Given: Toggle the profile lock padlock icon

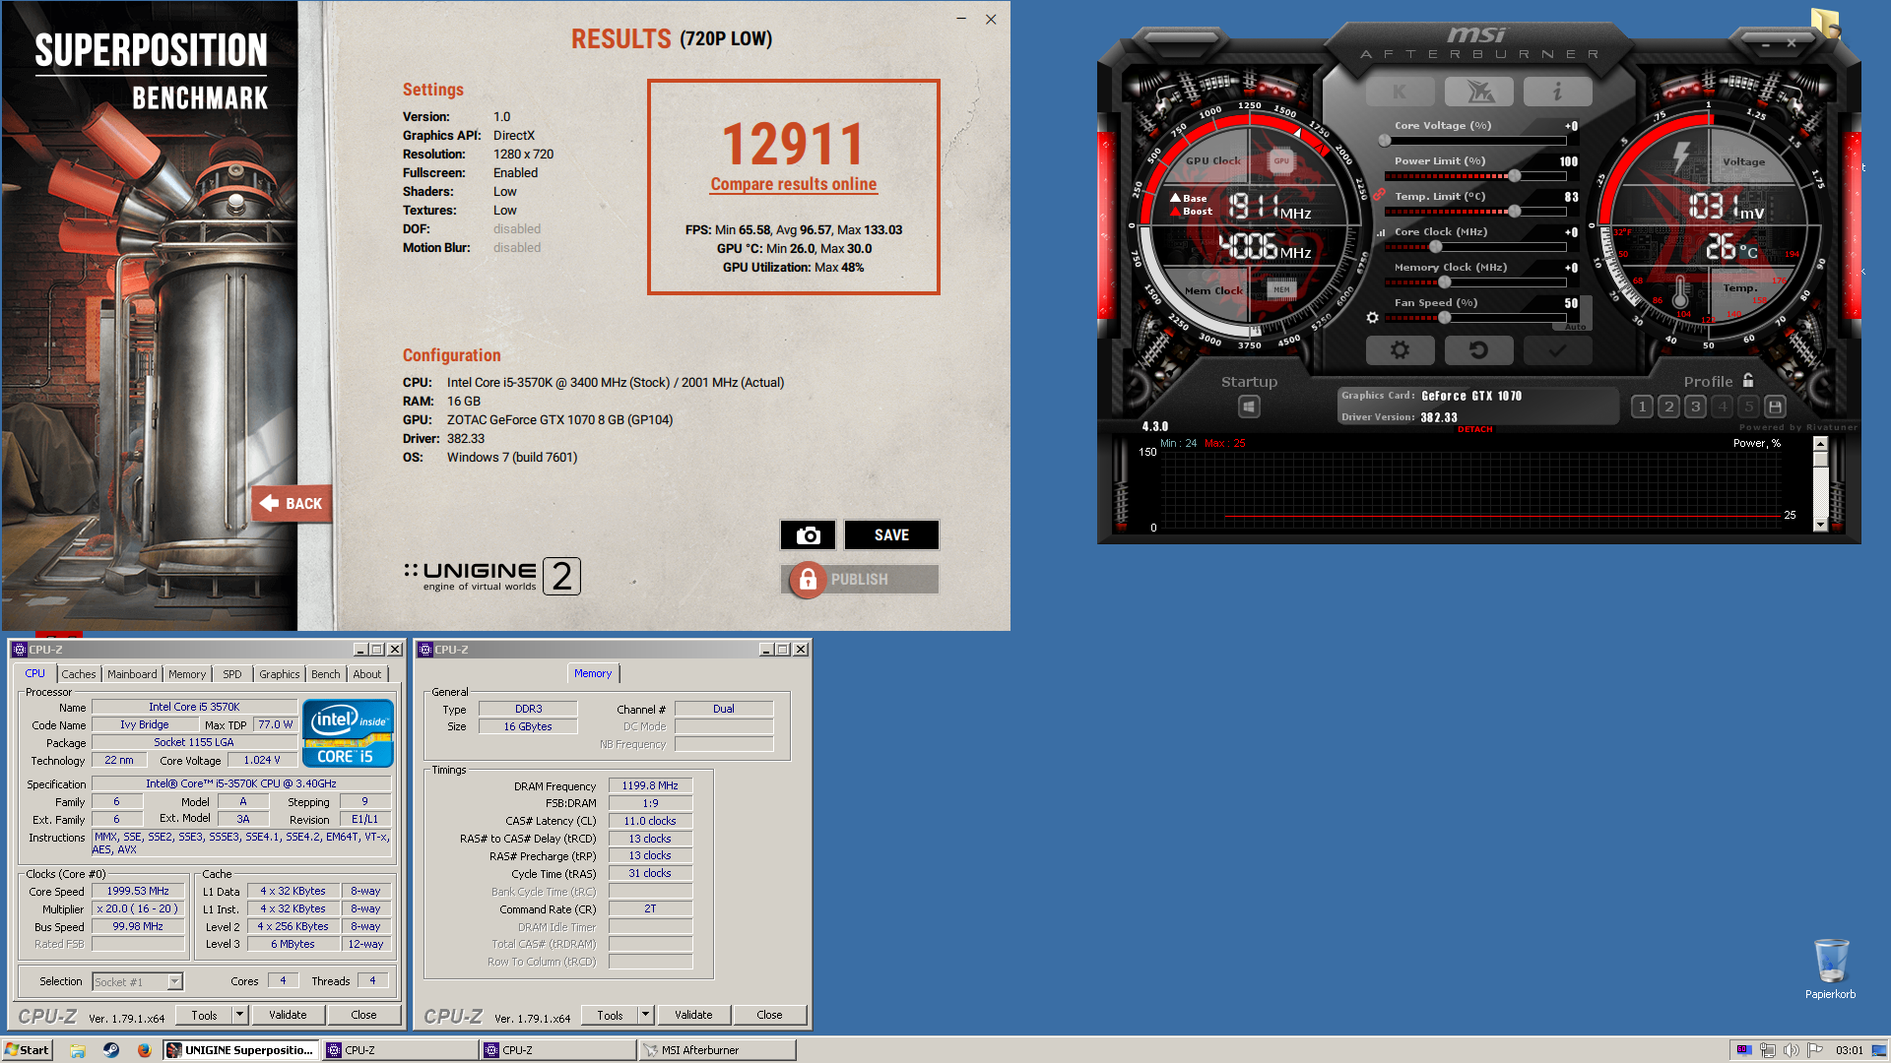Looking at the screenshot, I should pyautogui.click(x=1748, y=381).
